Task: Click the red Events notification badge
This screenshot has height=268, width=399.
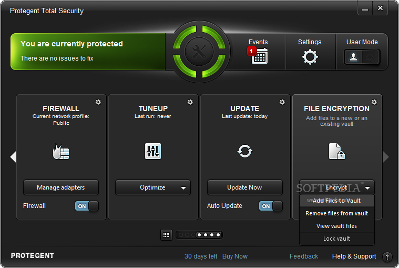Action: [251, 51]
